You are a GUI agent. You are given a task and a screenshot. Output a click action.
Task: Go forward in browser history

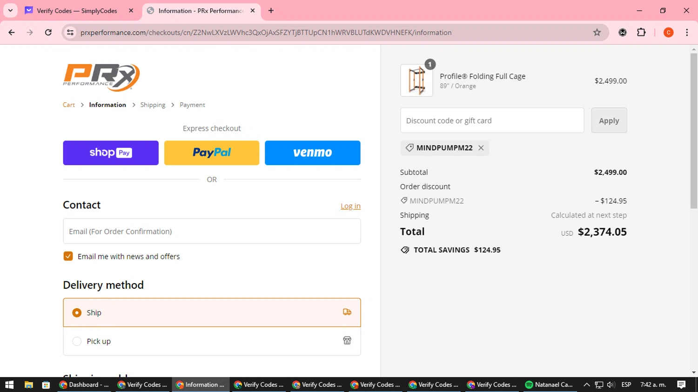click(30, 33)
